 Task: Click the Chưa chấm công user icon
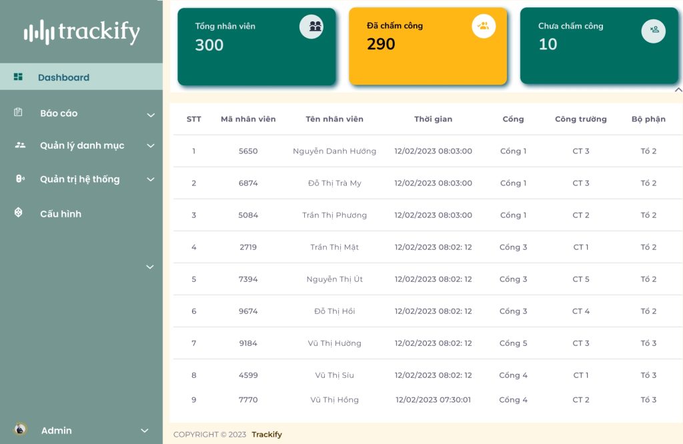click(654, 30)
